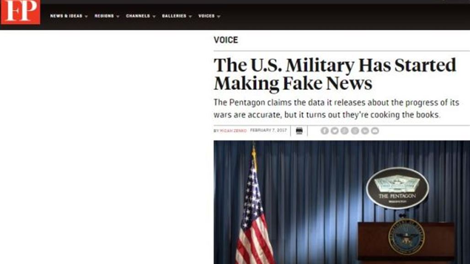Open the Galleries menu
This screenshot has height=264, width=470.
[x=174, y=16]
